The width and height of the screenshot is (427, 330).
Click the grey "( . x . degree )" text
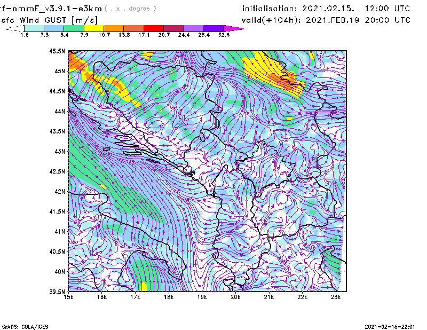(x=130, y=9)
